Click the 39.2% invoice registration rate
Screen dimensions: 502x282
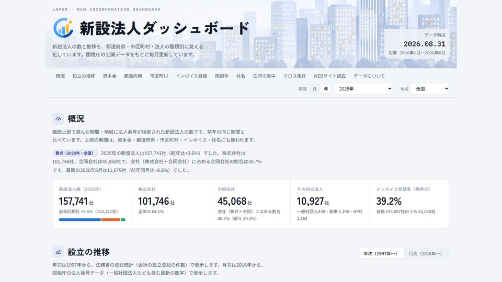coord(389,201)
